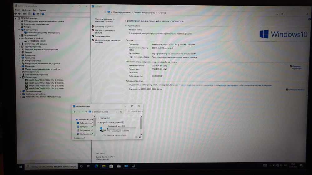Click the Windows Start button

pyautogui.click(x=21, y=167)
